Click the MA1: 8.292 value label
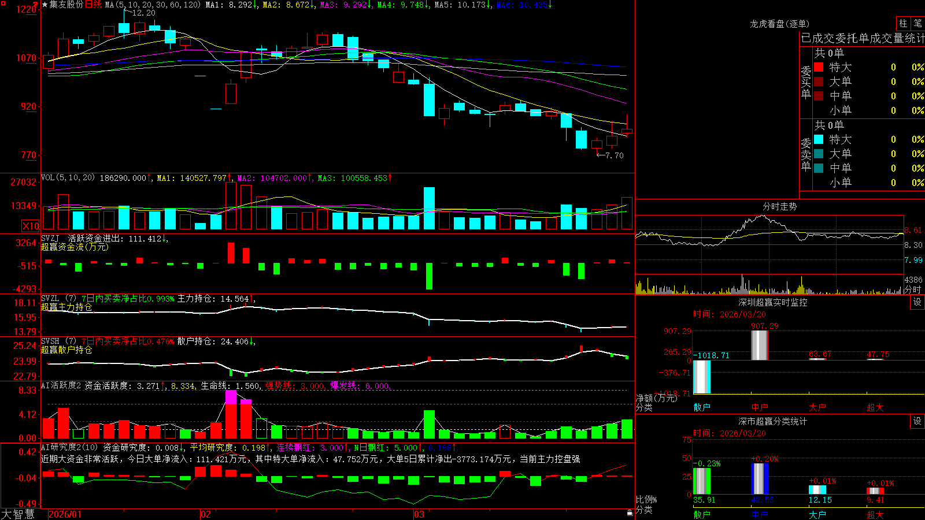Viewport: 925px width, 520px height. coord(231,5)
